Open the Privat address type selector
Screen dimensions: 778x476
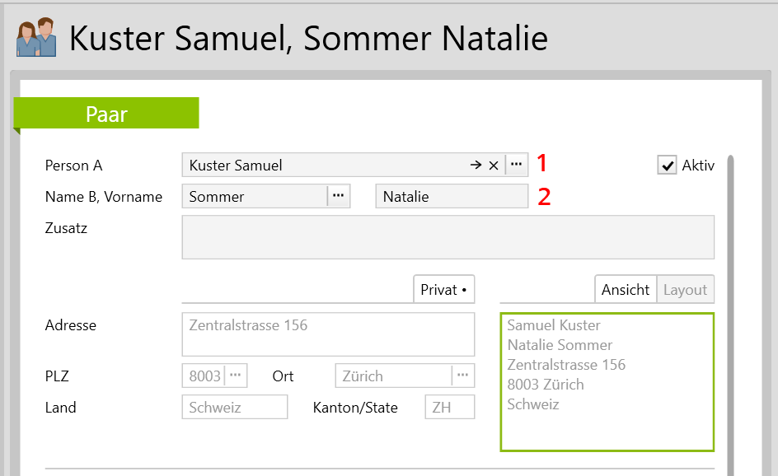pos(443,289)
